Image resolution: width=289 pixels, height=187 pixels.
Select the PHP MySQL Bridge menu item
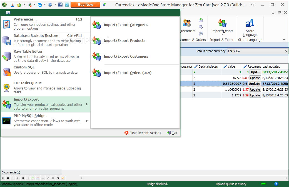(x=46, y=120)
